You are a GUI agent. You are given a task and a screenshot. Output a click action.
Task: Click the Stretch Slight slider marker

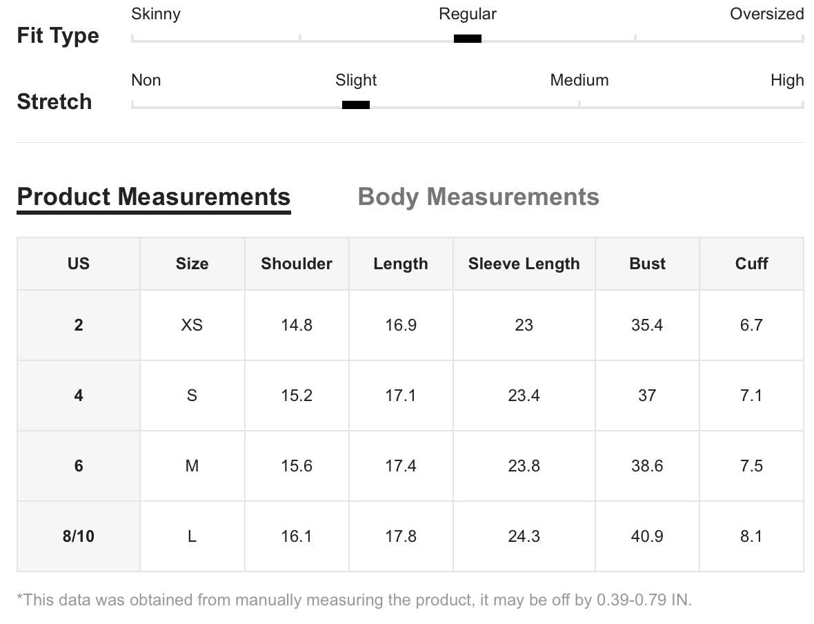pos(355,105)
